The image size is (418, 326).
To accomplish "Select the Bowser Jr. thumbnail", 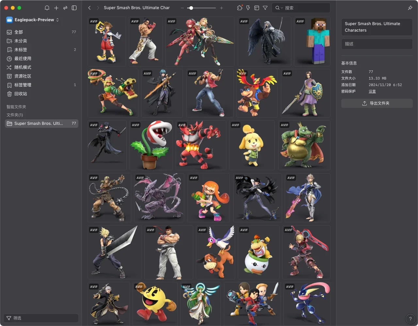I will (259, 252).
